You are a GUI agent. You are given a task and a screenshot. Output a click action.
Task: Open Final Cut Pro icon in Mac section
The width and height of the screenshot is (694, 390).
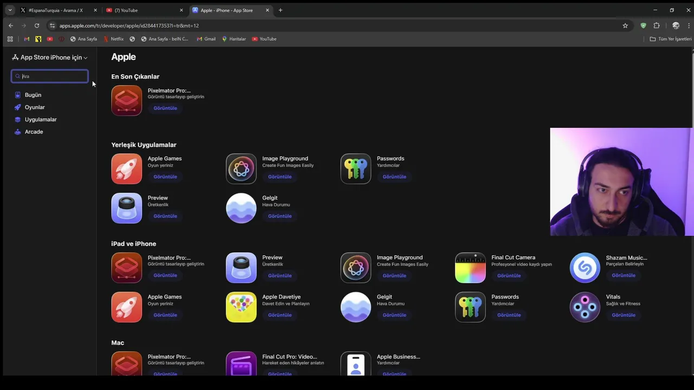[241, 364]
